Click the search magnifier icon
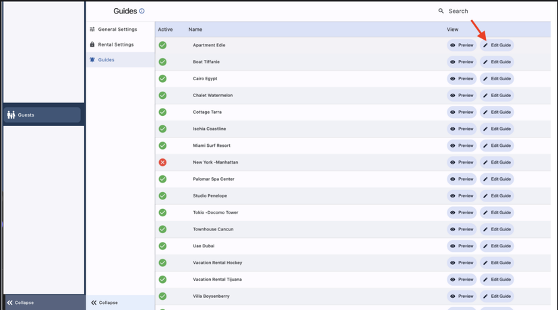 click(441, 11)
